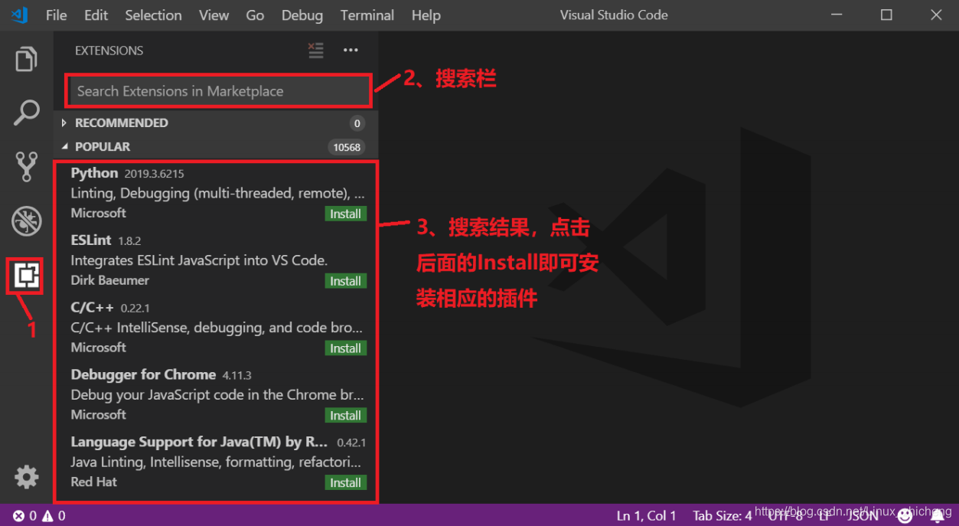Click the LF line ending status entry

tap(825, 516)
